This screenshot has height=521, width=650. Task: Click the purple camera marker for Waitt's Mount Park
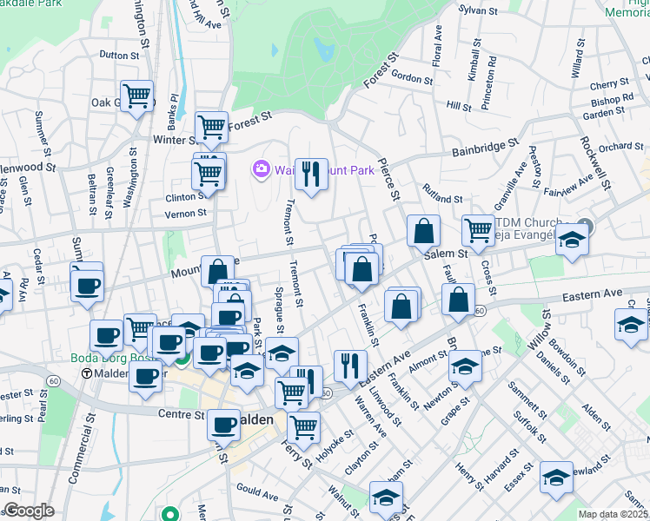262,170
